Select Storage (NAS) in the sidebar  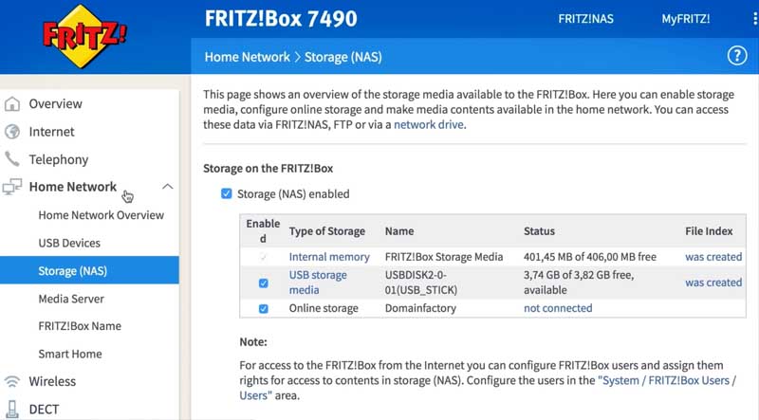89,270
